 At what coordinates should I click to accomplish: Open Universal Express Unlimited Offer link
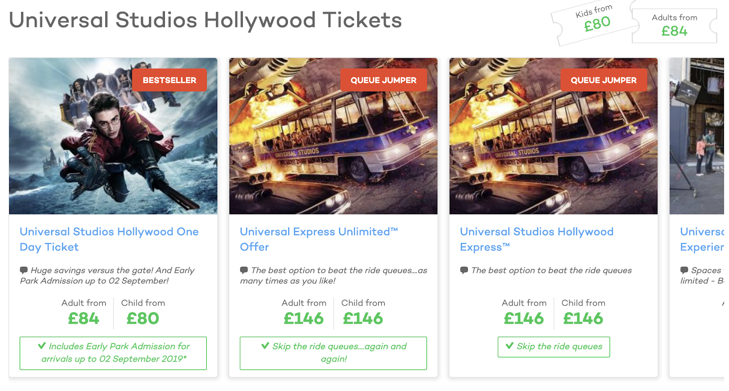pyautogui.click(x=318, y=239)
